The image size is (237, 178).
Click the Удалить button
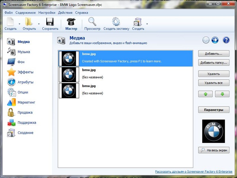214,74
